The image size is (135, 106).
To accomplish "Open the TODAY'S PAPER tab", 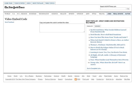I will click(x=19, y=3).
